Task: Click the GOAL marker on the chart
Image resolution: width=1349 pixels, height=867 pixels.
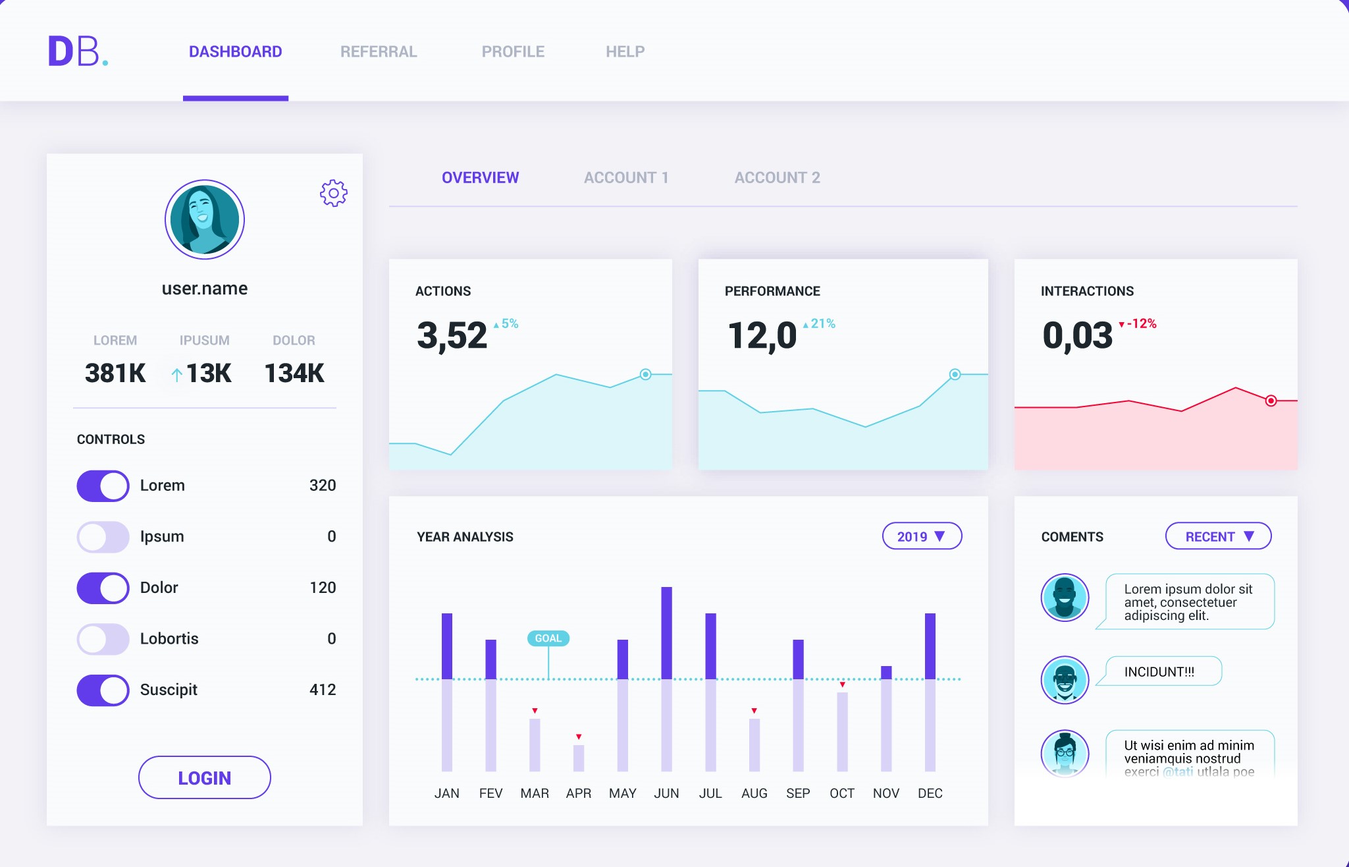Action: tap(548, 638)
